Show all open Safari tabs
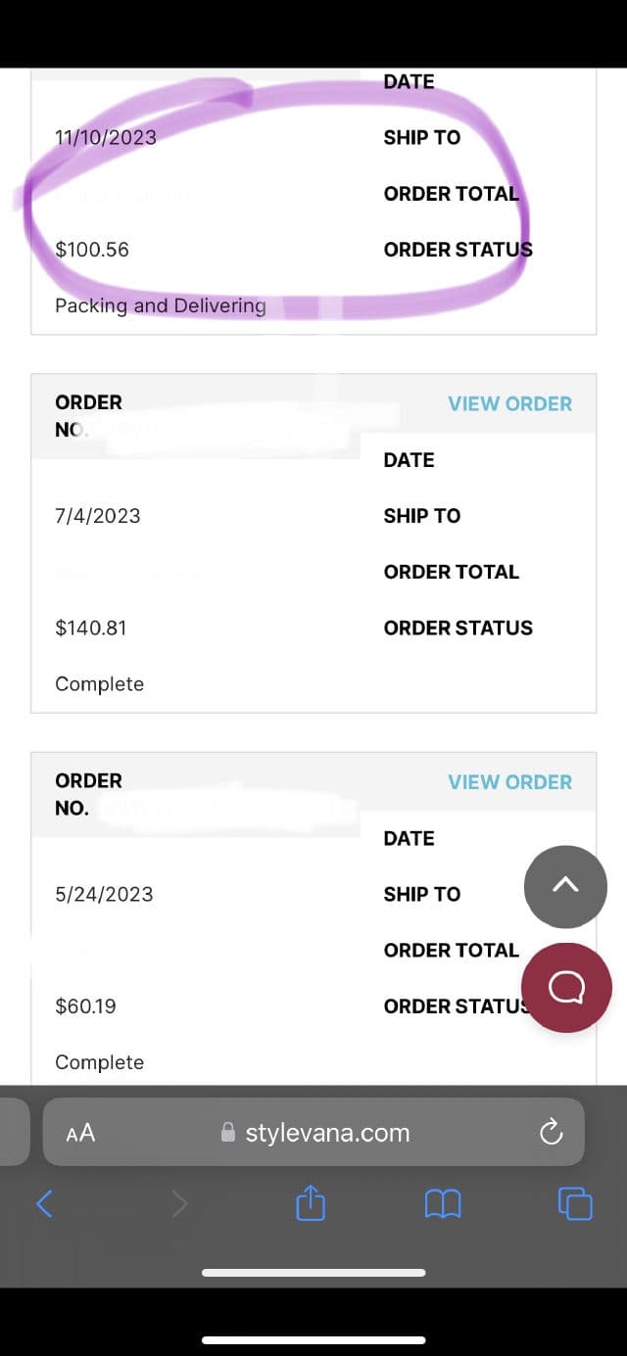 click(x=574, y=1203)
